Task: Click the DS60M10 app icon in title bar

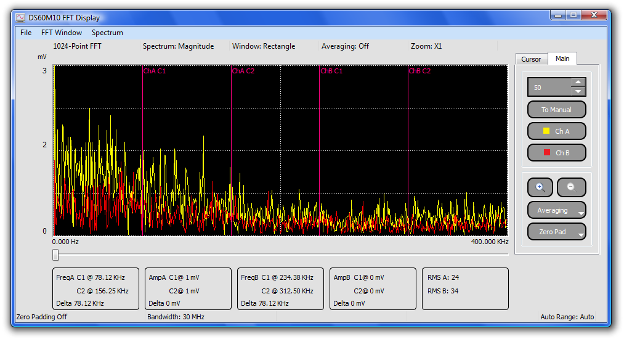Action: coord(20,18)
